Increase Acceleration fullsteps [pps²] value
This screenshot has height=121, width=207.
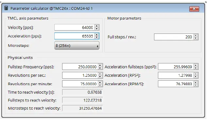pos(196,65)
